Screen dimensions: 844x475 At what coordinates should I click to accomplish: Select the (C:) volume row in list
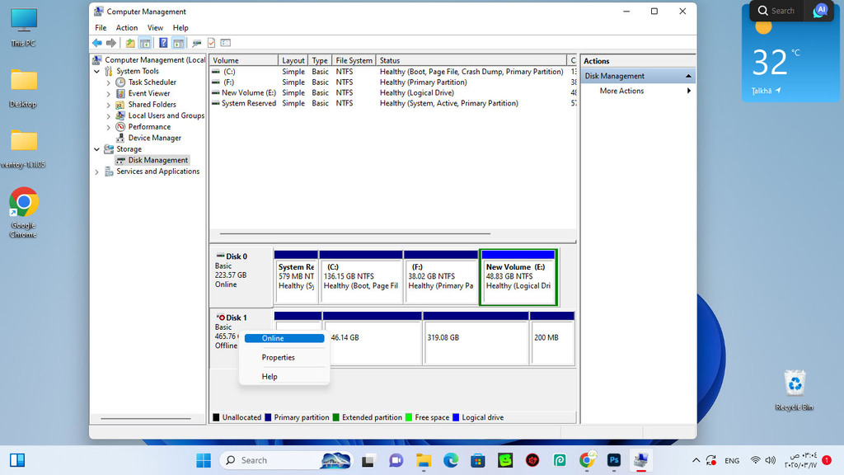393,72
